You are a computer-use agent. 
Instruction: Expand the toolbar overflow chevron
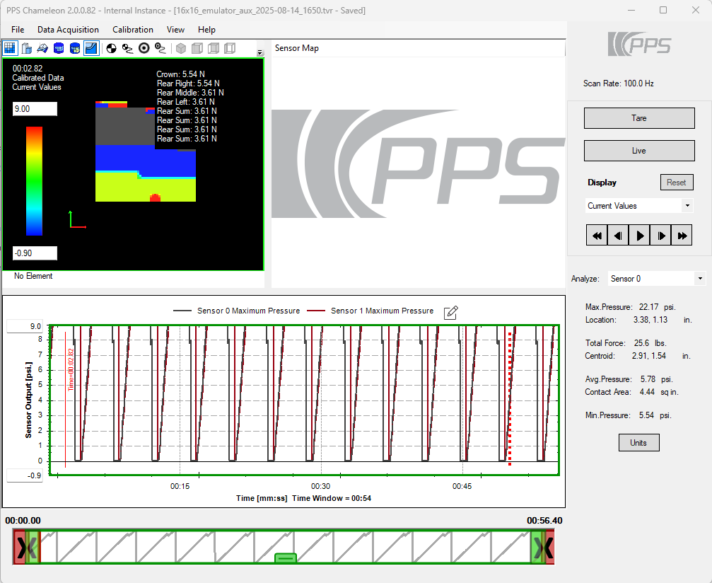coord(259,52)
